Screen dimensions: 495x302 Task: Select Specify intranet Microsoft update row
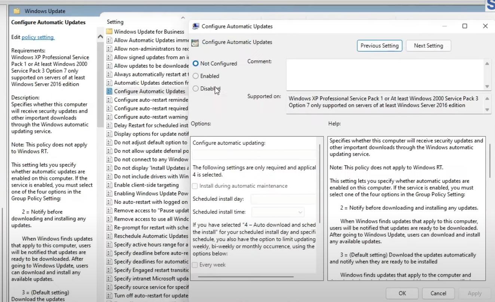[x=147, y=278]
